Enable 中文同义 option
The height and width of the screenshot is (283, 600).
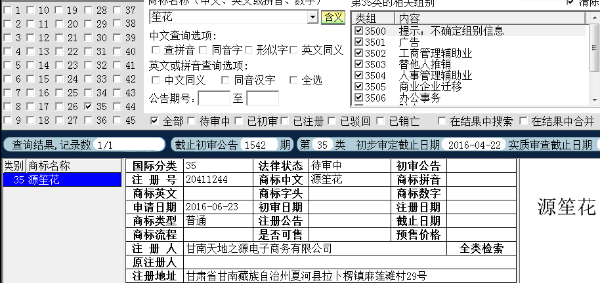(156, 80)
